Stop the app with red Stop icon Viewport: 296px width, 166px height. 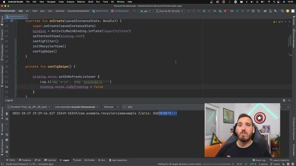[x=225, y=11]
